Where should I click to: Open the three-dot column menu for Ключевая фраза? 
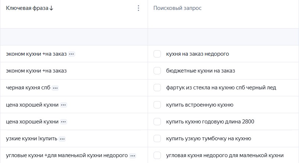[138, 8]
